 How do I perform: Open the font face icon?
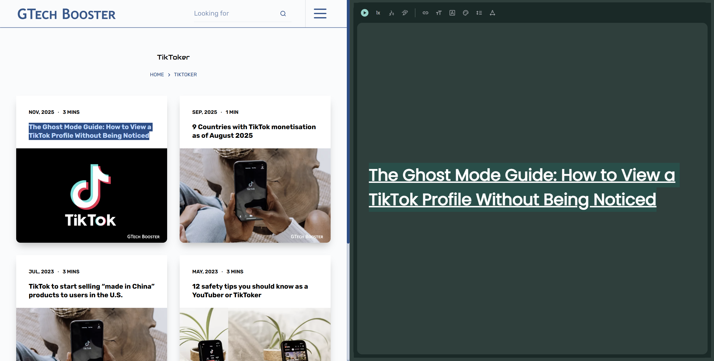452,13
